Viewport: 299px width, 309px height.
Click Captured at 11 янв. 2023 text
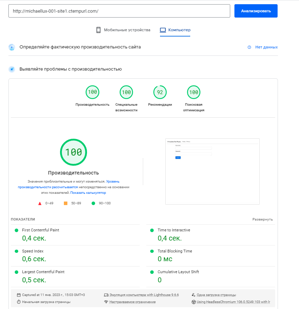coord(53,295)
